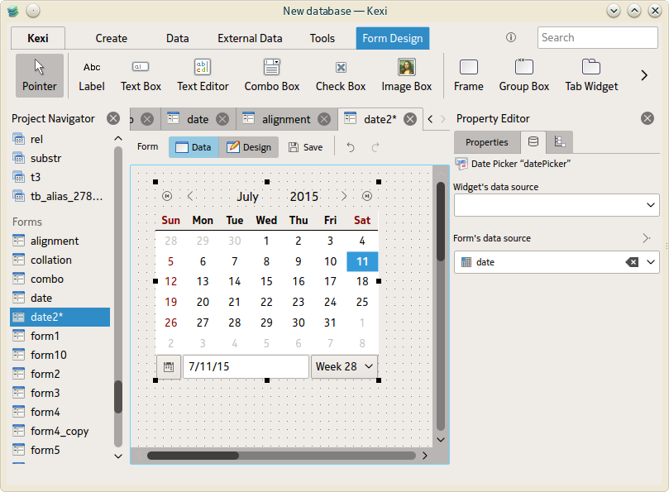Show more toolbar widgets via right chevron

coord(644,75)
